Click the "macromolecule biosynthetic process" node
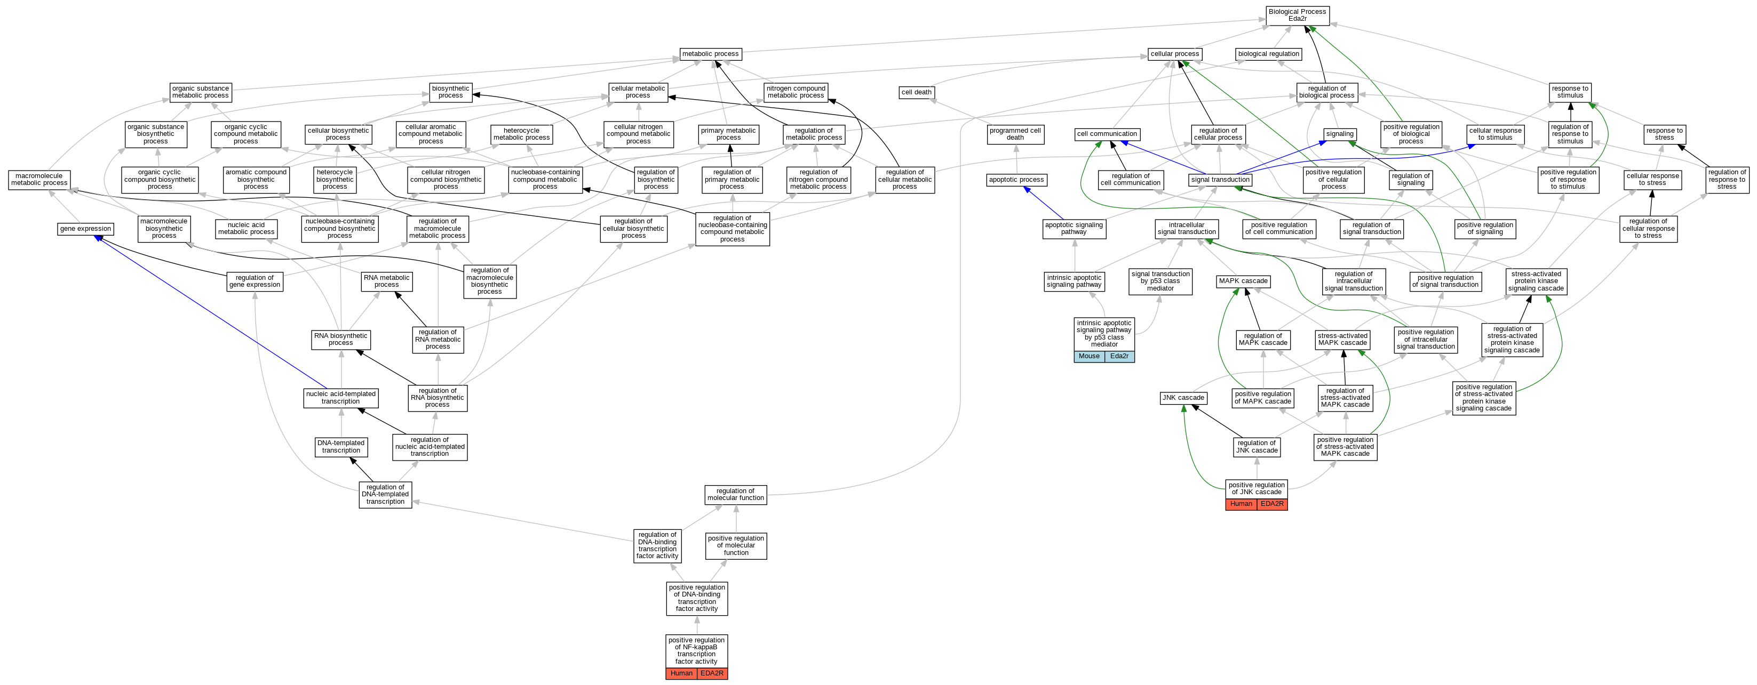The width and height of the screenshot is (1757, 685). (164, 229)
